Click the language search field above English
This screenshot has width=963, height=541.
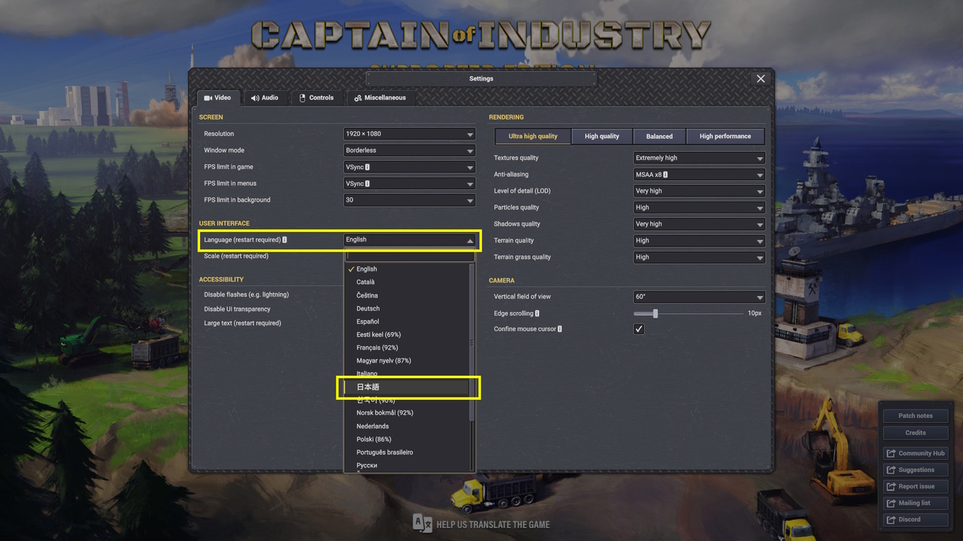(409, 256)
